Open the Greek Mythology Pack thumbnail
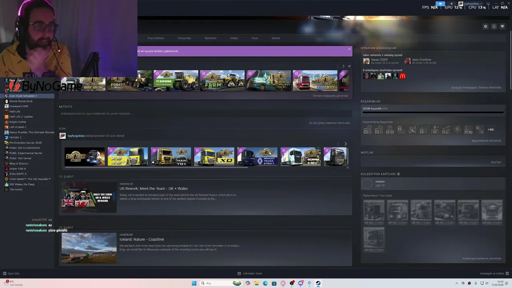512x288 pixels. pos(269,81)
